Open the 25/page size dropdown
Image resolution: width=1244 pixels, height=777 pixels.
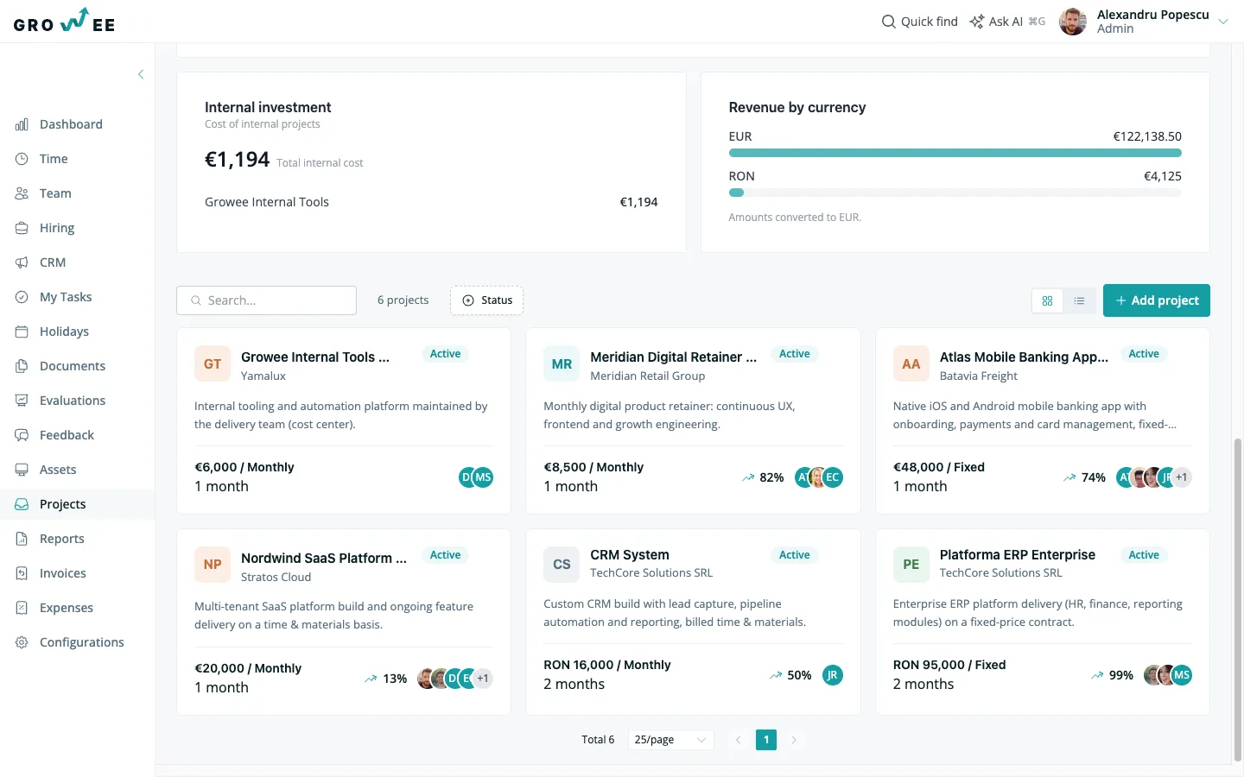click(x=670, y=740)
